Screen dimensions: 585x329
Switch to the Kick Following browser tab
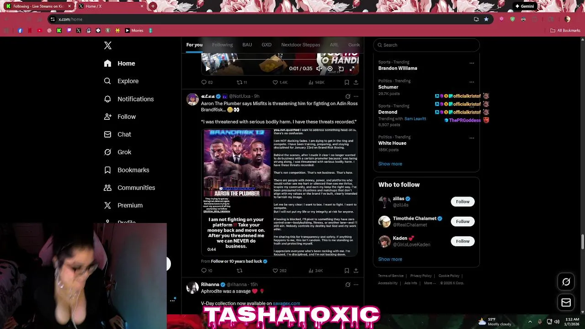tap(38, 6)
